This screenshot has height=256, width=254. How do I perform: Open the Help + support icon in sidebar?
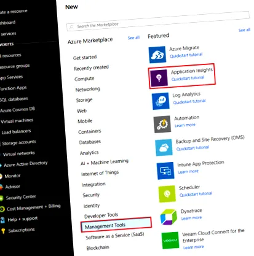coord(2,220)
